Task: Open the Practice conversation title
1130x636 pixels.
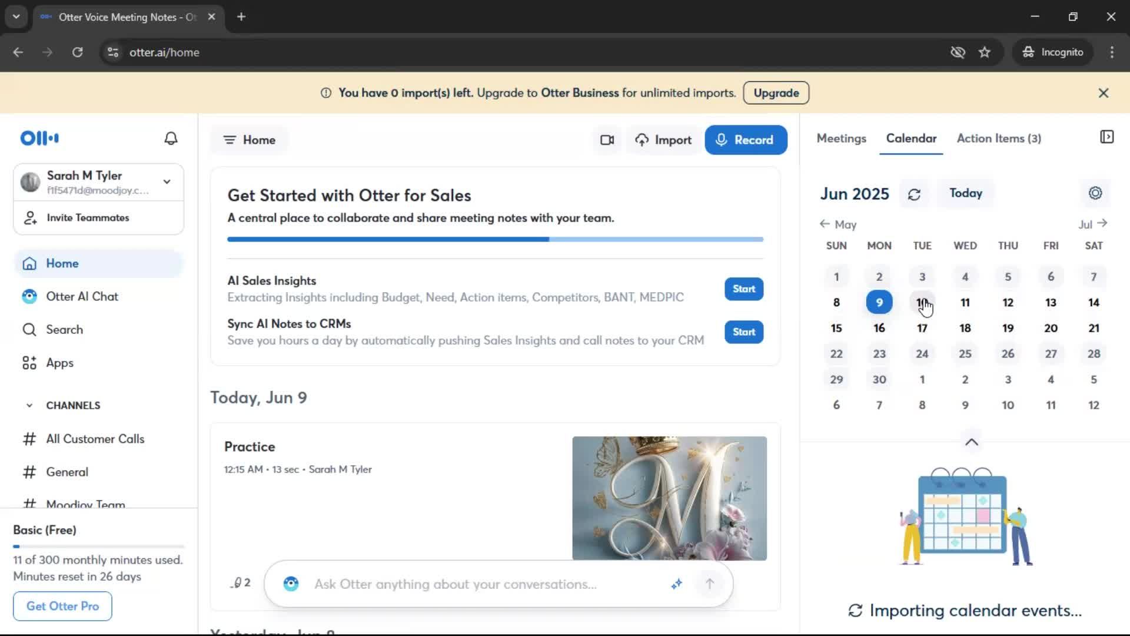Action: click(x=250, y=447)
